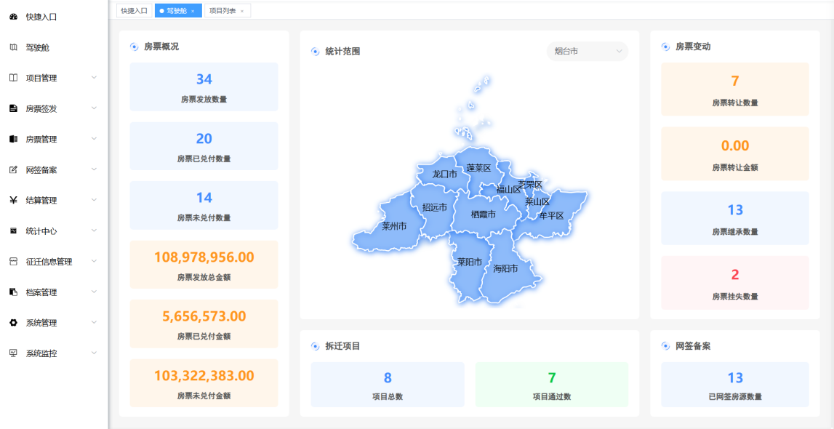Click the 征迁信息管理 sidebar icon

coord(15,260)
